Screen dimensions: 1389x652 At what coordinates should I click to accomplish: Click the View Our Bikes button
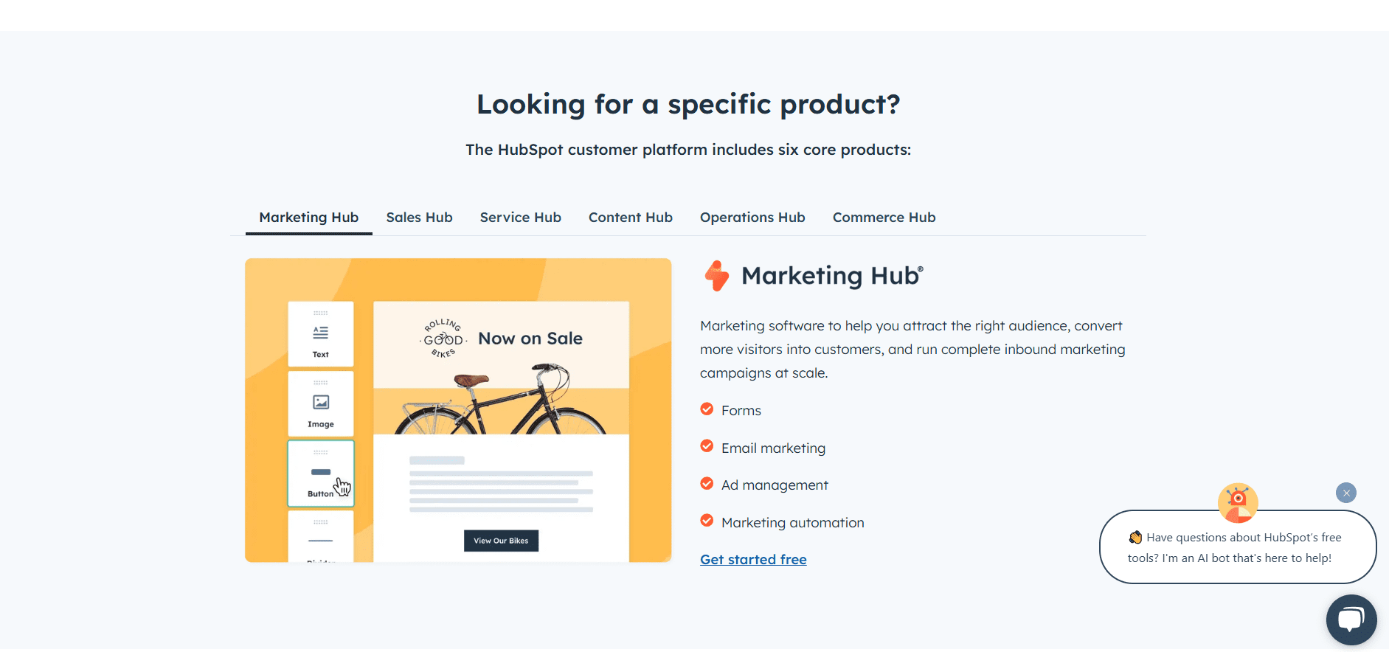501,541
